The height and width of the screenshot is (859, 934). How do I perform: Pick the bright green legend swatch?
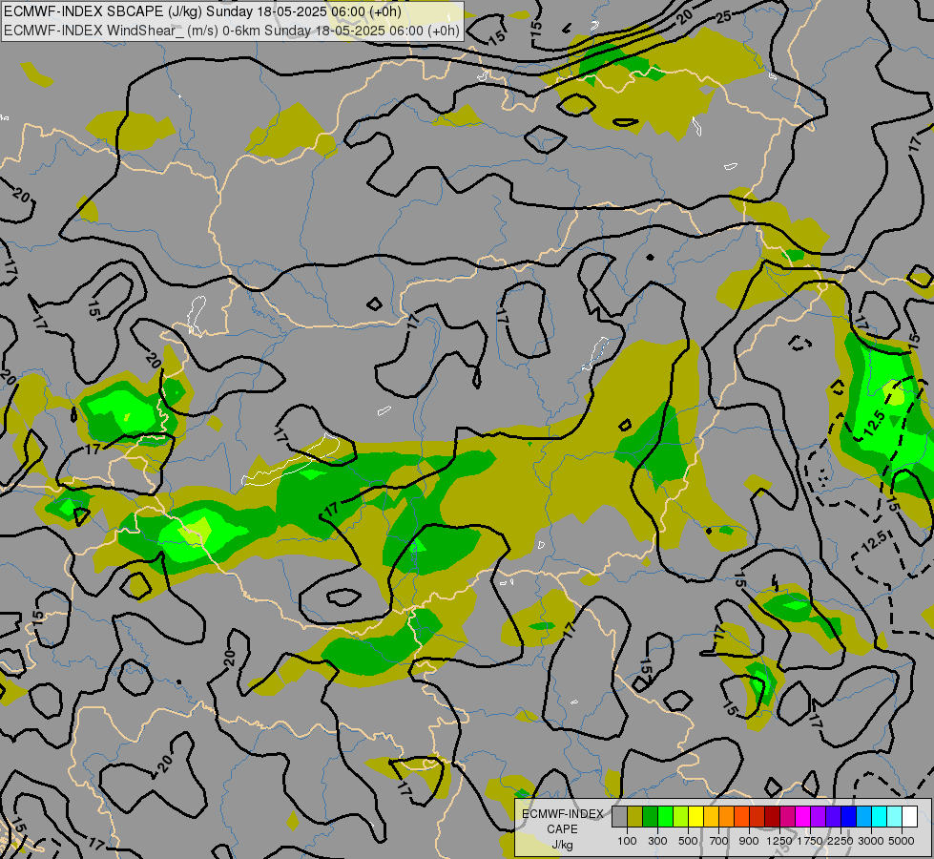click(x=665, y=816)
